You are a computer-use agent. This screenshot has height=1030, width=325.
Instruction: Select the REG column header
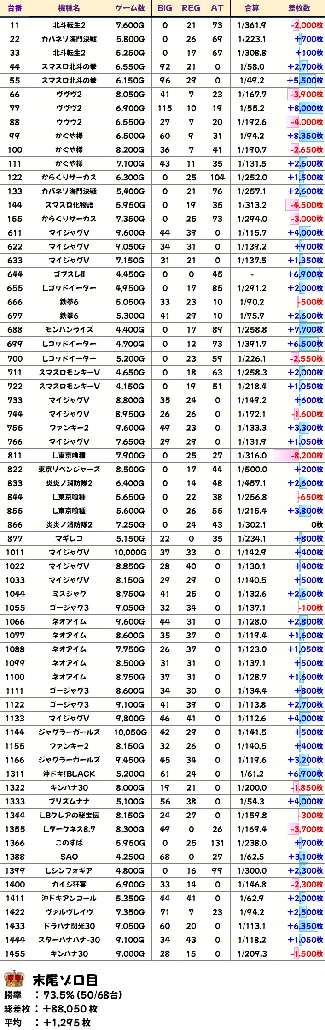(x=191, y=8)
